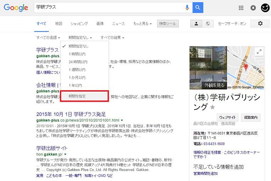This screenshot has height=181, width=271.
Task: Show global results globe icon
Action: (208, 24)
